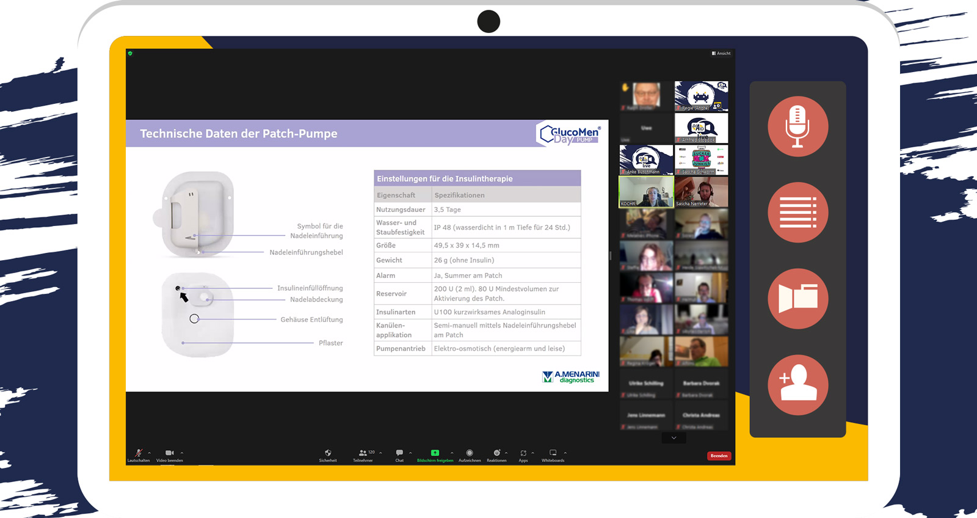Open the Teilnehmer participants list
Screen dimensions: 977x518
point(363,455)
